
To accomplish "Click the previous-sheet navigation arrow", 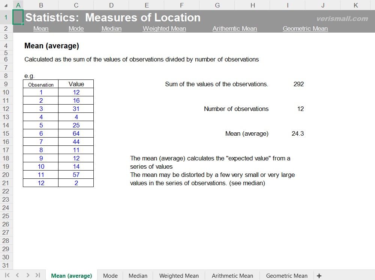I will (x=17, y=275).
